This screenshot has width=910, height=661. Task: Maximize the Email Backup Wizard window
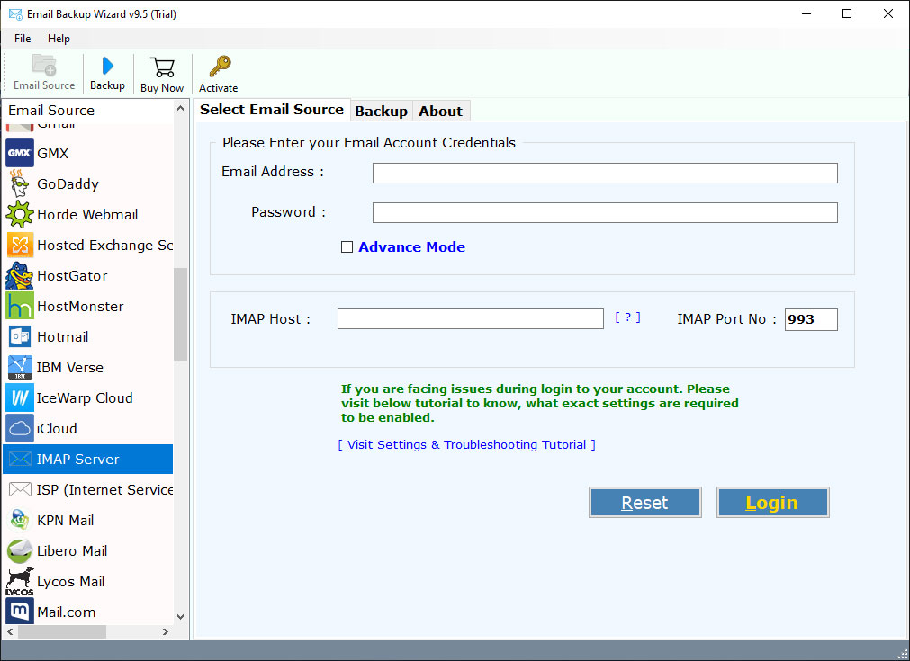click(x=847, y=13)
